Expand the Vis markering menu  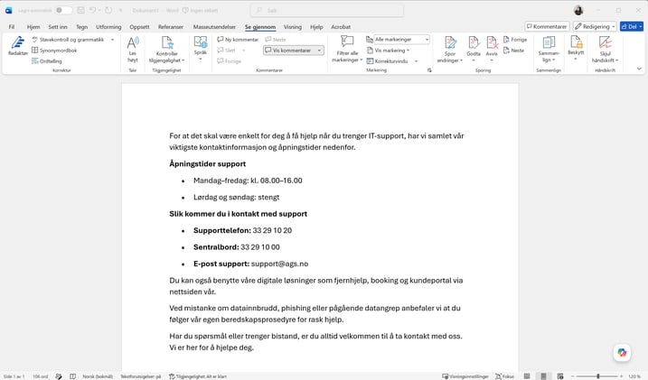(389, 51)
